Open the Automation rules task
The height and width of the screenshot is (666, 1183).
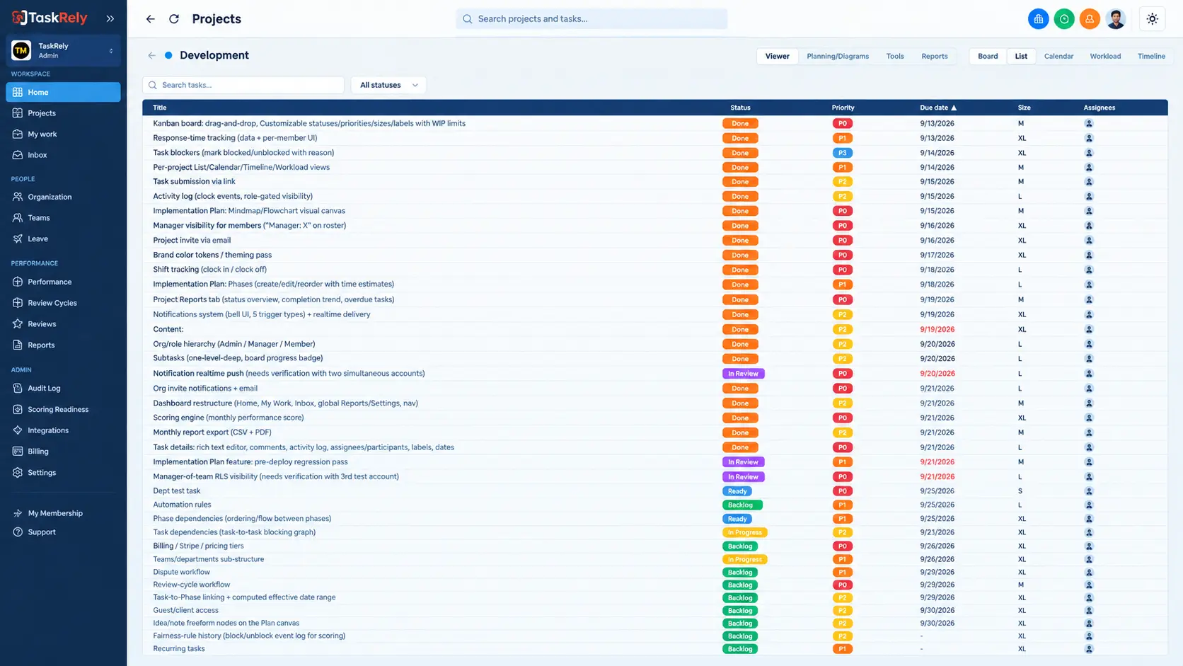[x=182, y=505]
